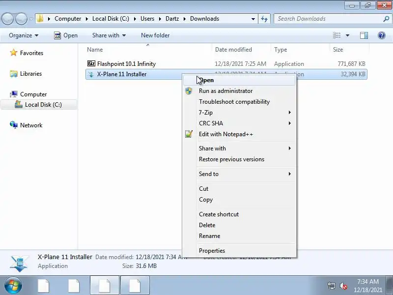This screenshot has height=295, width=393.
Task: Click the Search Downloads input field
Action: [328, 19]
